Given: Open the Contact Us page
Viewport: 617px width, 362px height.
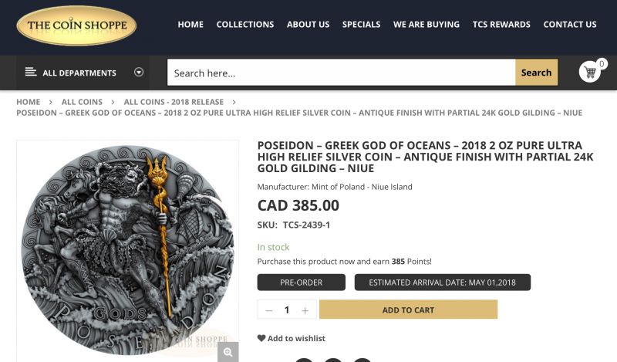Looking at the screenshot, I should click(570, 25).
